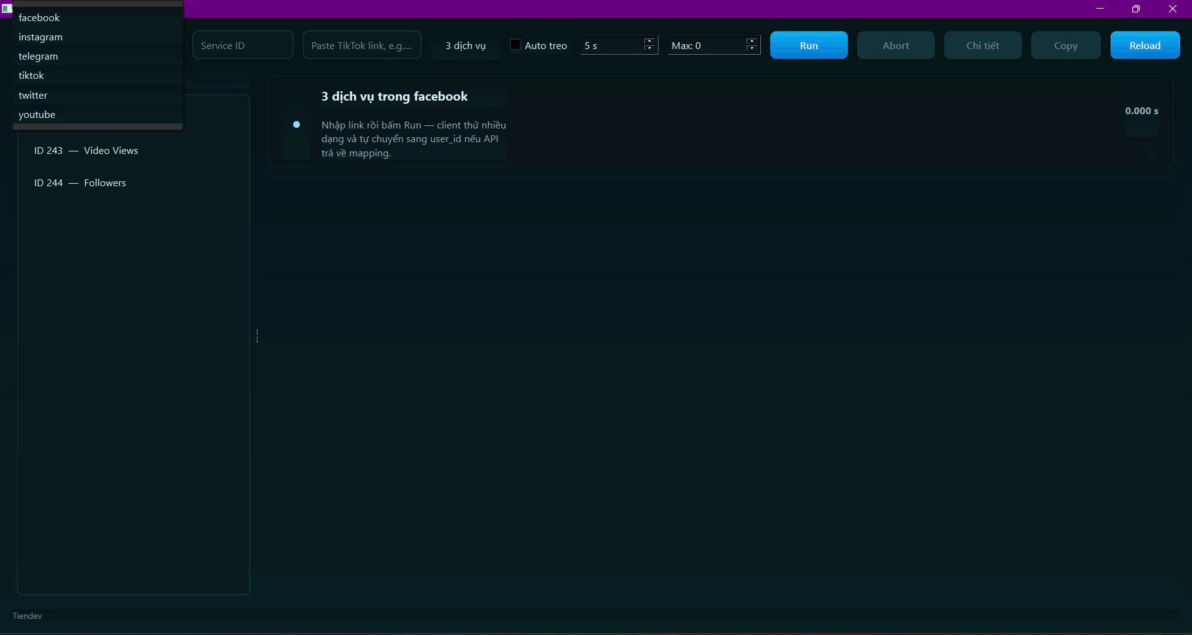Decrease the 5 s interval with down arrow

(x=650, y=49)
